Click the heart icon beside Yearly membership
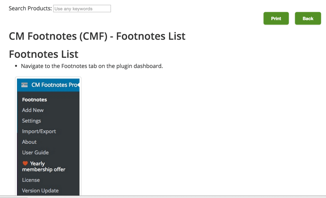 pos(25,163)
